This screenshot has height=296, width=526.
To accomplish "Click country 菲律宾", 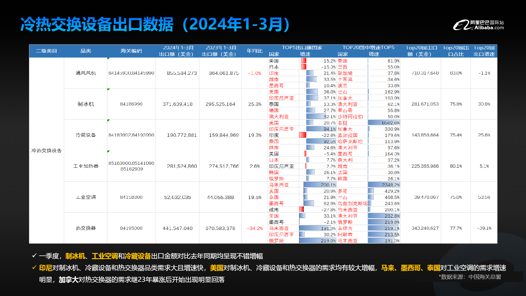I will point(345,228).
